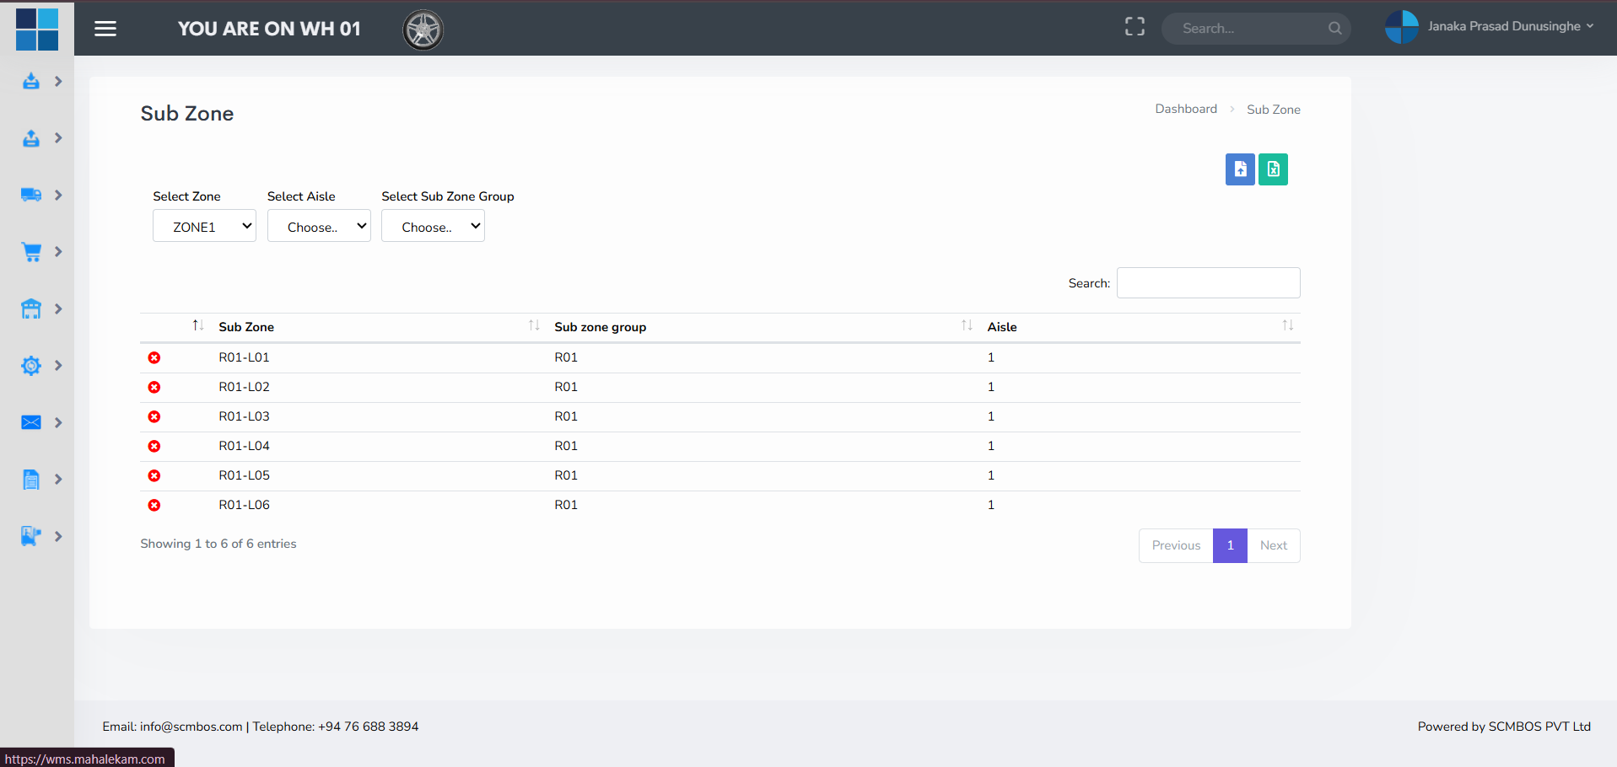Toggle the hamburger sidebar menu

click(105, 29)
